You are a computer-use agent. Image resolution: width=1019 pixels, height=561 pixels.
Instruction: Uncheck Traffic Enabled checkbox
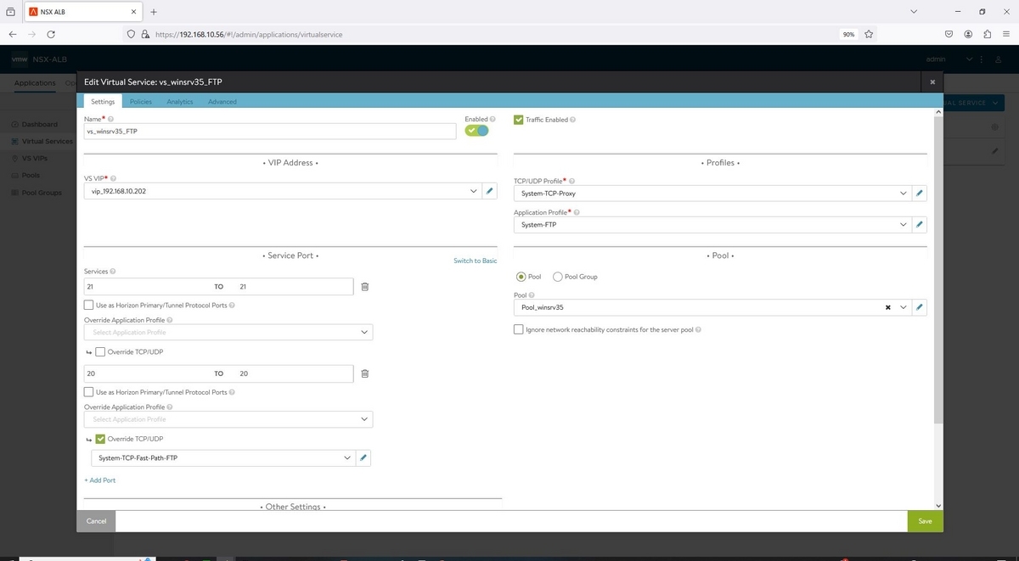[x=519, y=120]
